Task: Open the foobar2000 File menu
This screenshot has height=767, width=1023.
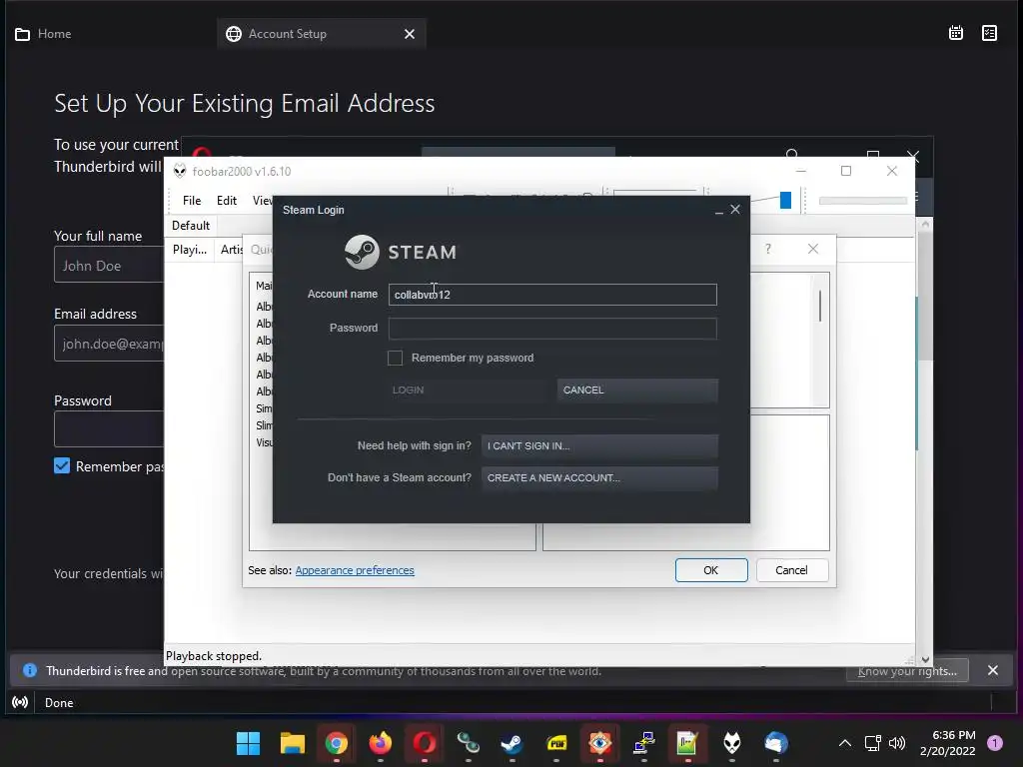Action: pos(192,200)
